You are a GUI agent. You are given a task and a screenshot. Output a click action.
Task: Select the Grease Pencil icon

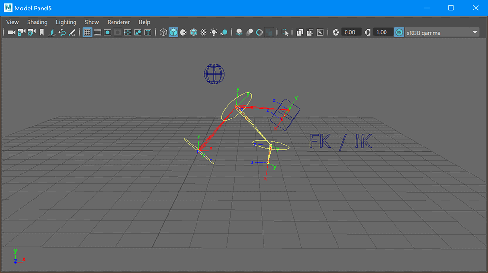tap(72, 32)
